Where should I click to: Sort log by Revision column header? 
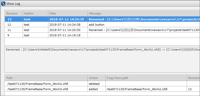click(14, 13)
